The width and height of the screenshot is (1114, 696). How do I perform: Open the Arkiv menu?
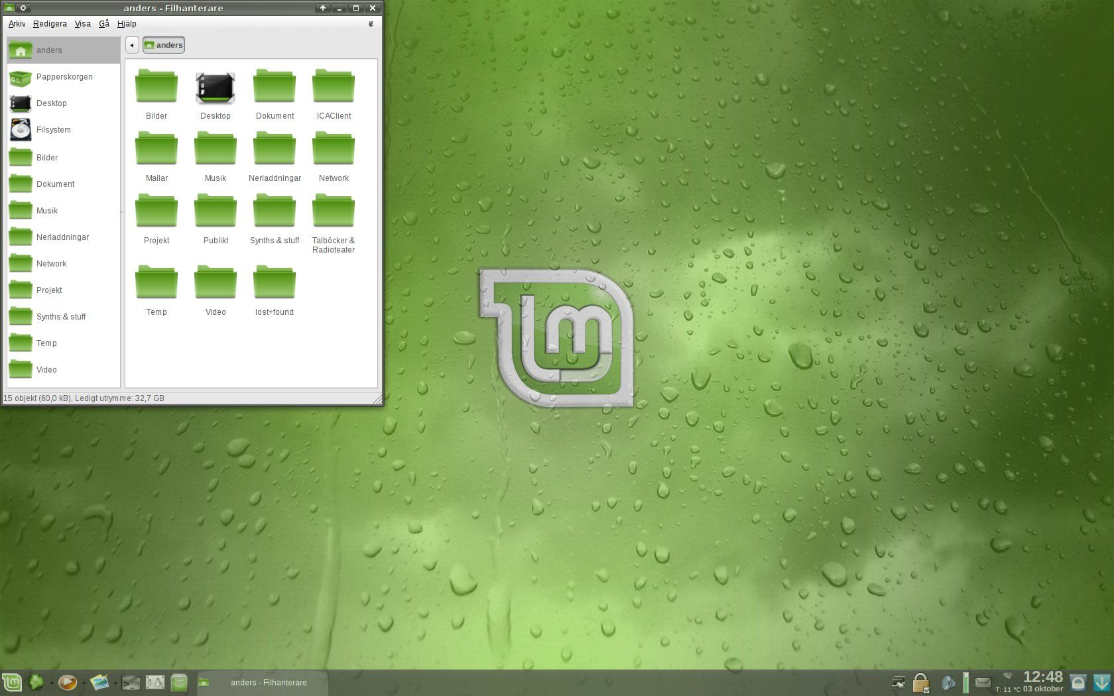16,23
